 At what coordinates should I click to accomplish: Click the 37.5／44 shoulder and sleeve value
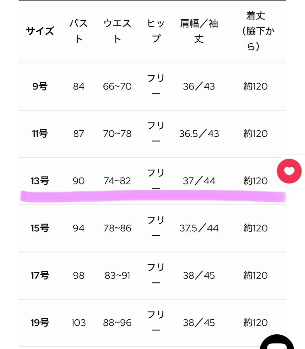(199, 228)
